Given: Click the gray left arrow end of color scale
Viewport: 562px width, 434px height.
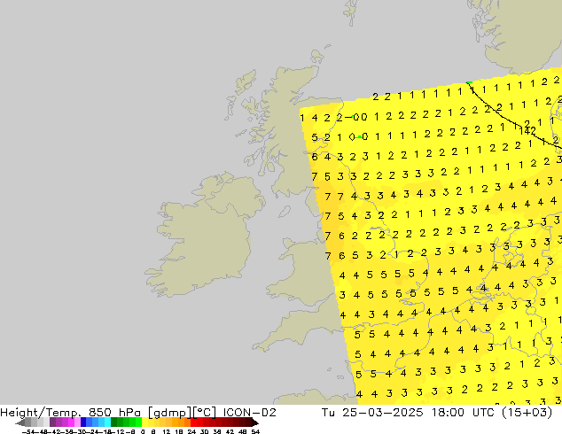Looking at the screenshot, I should [20, 422].
